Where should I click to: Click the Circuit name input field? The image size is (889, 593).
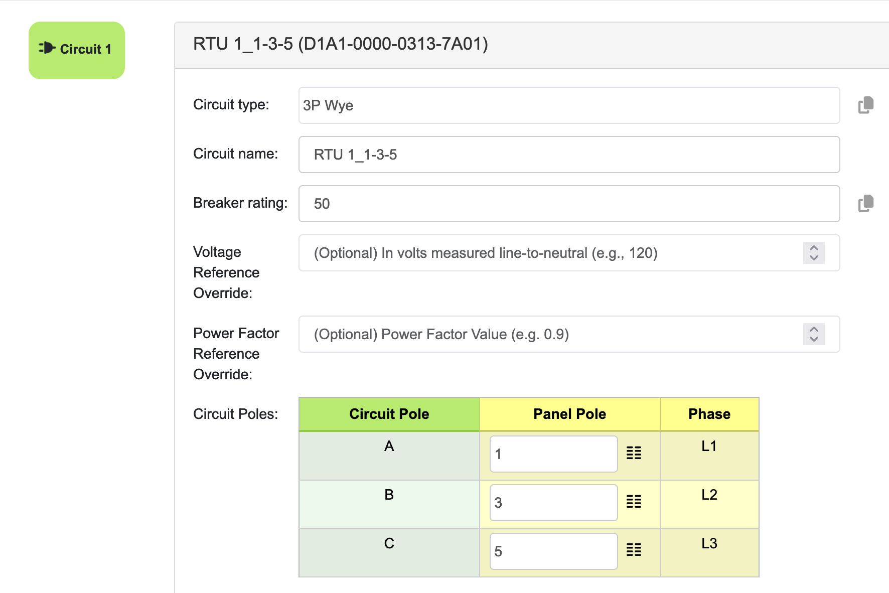[568, 155]
